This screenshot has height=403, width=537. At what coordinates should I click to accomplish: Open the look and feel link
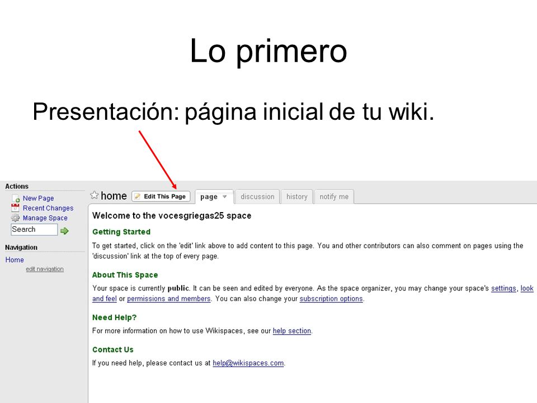527,288
